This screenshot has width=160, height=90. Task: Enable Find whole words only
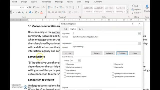pyautogui.click(x=65, y=67)
